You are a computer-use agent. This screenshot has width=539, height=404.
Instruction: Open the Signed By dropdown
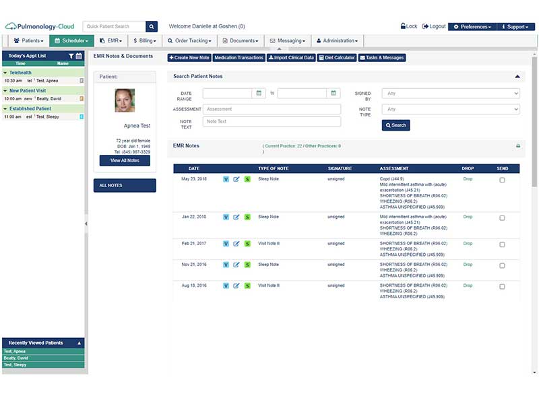(x=451, y=94)
